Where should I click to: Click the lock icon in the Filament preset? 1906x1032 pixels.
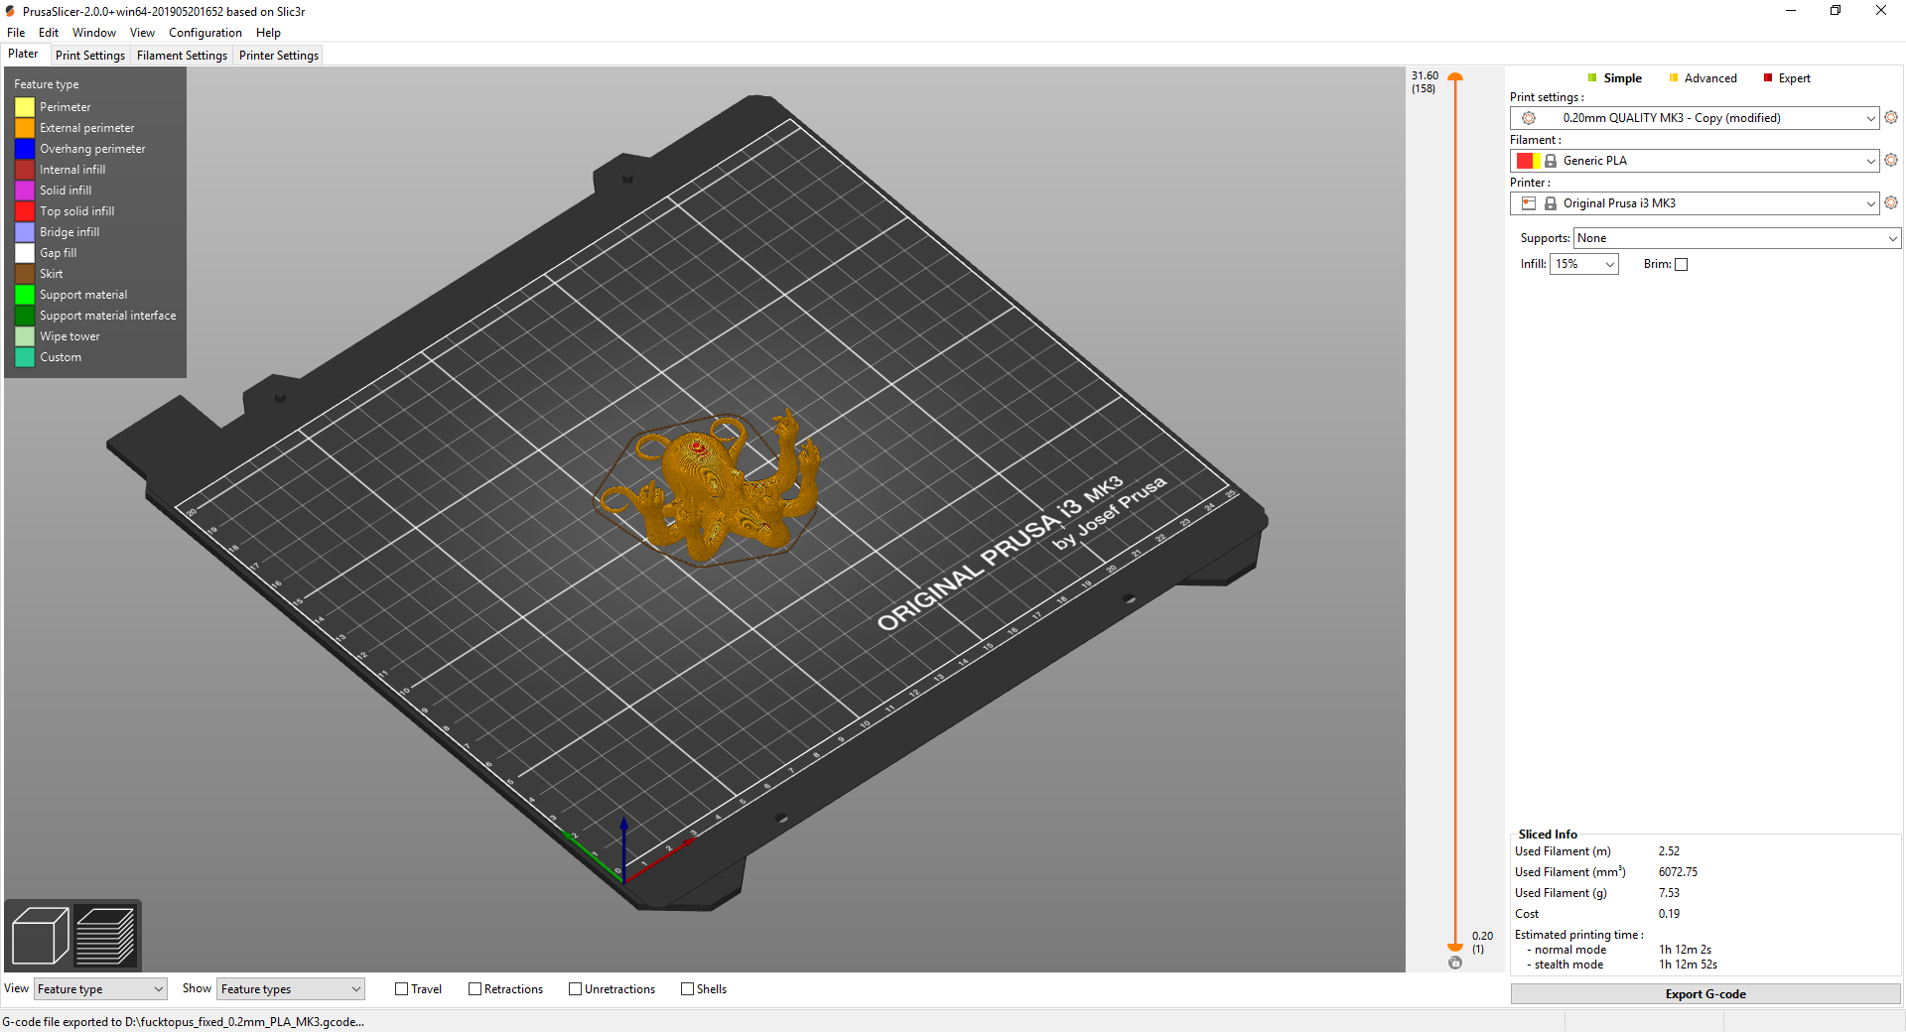pyautogui.click(x=1551, y=161)
